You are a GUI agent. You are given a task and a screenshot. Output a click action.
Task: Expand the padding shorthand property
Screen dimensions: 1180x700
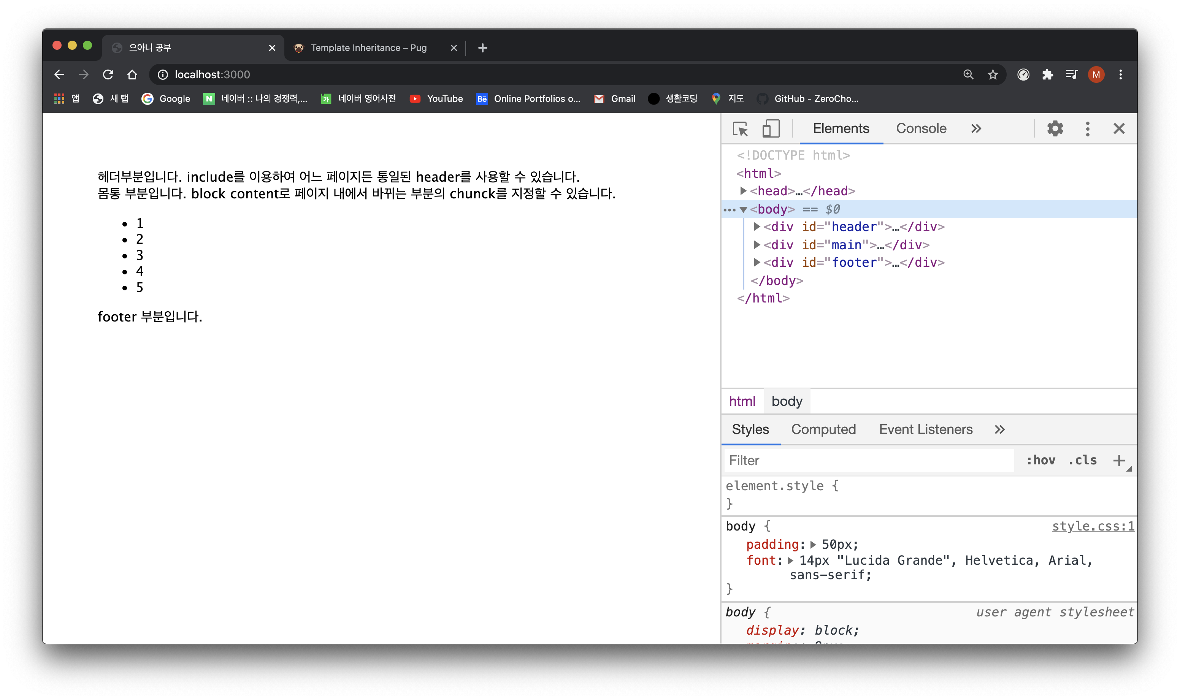click(813, 545)
